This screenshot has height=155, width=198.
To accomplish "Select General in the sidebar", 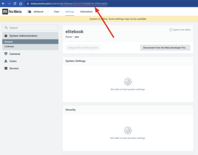I will click(30, 42).
